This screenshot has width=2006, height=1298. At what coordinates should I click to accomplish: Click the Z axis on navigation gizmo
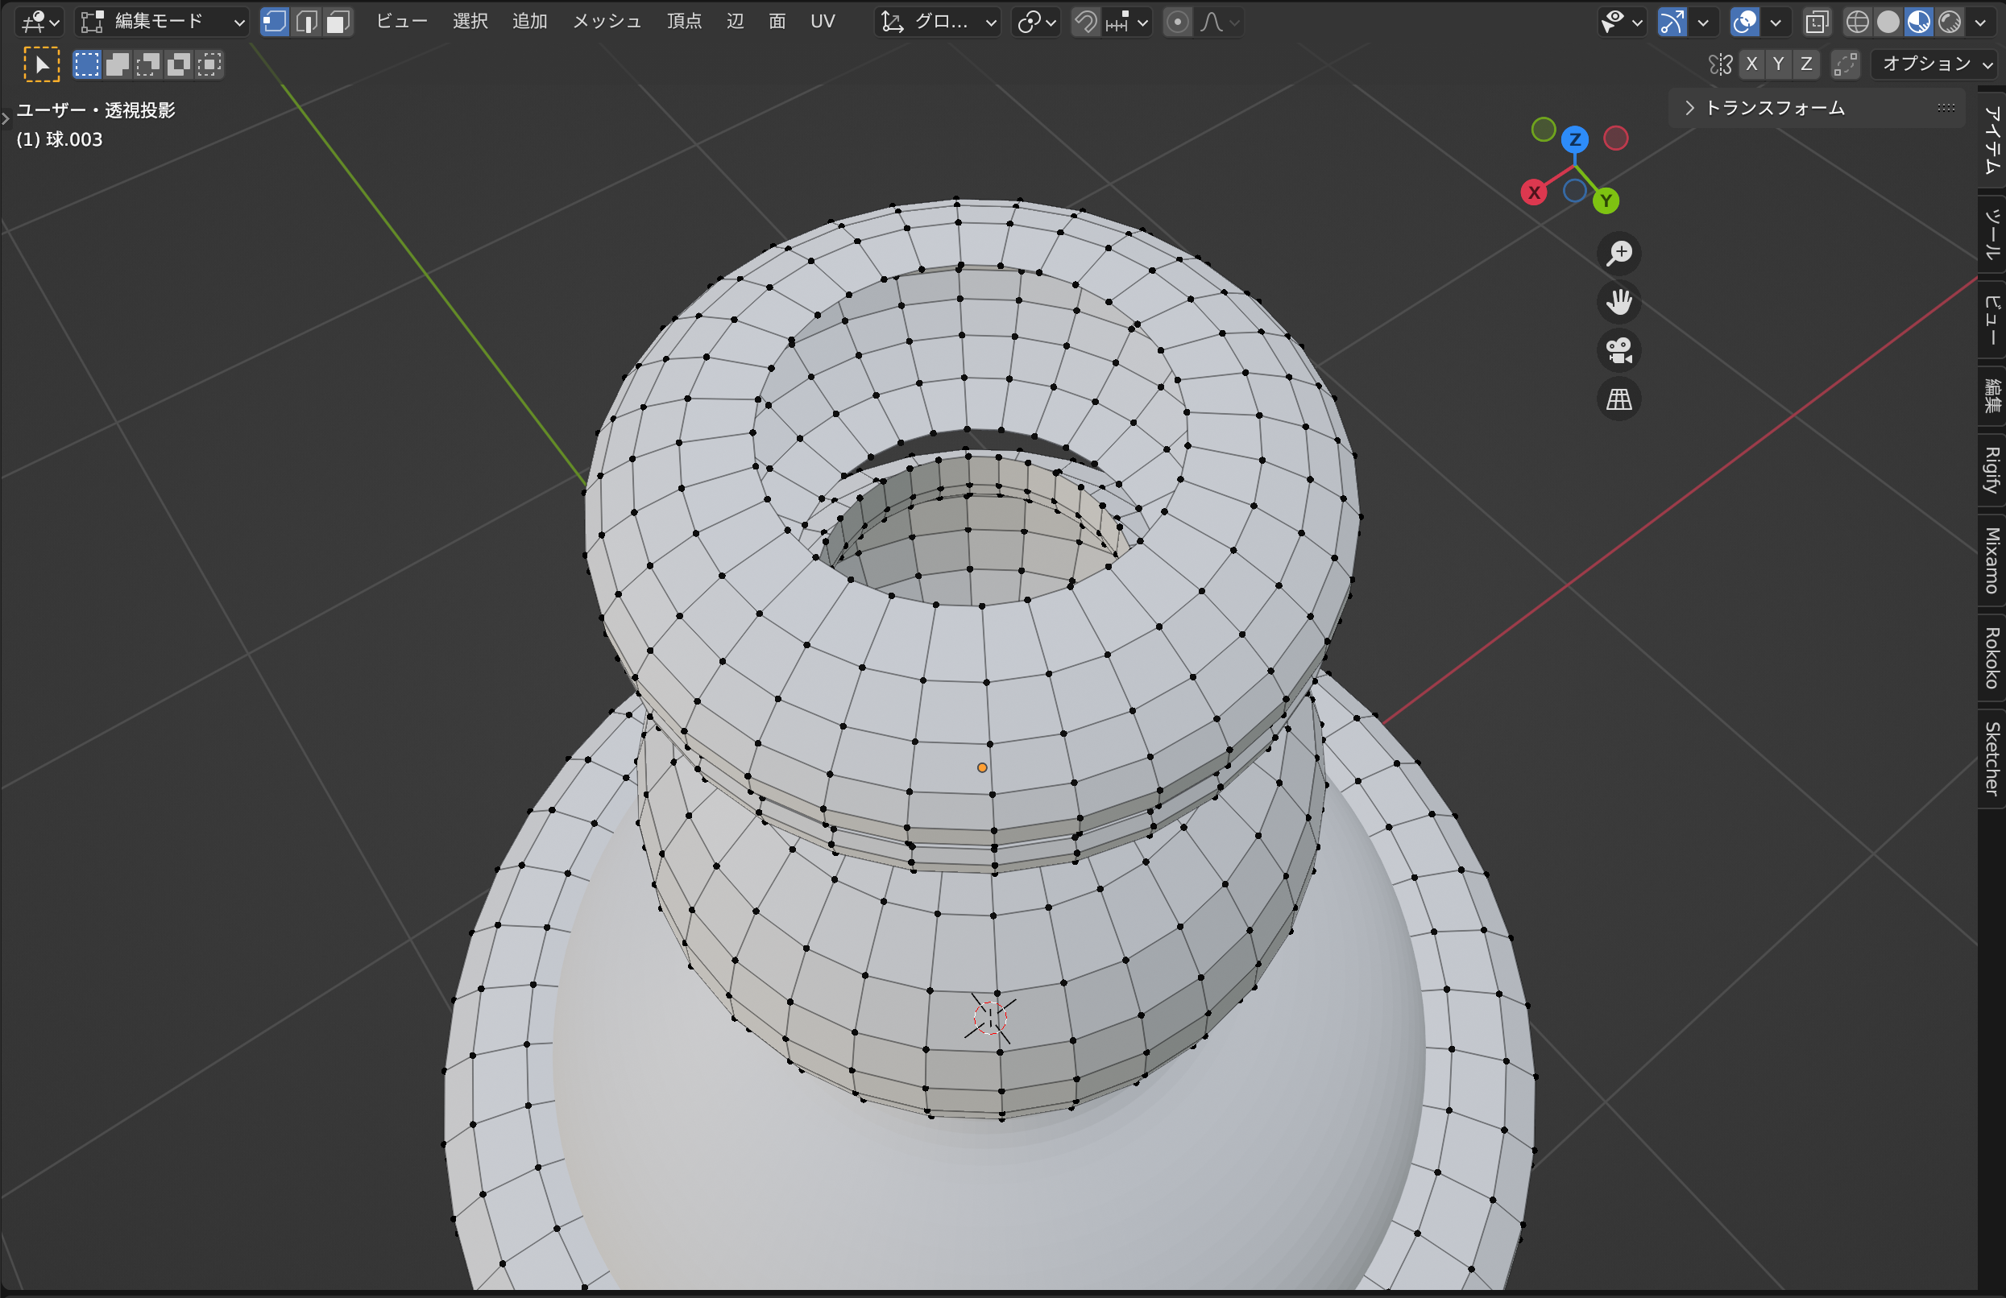[x=1574, y=140]
